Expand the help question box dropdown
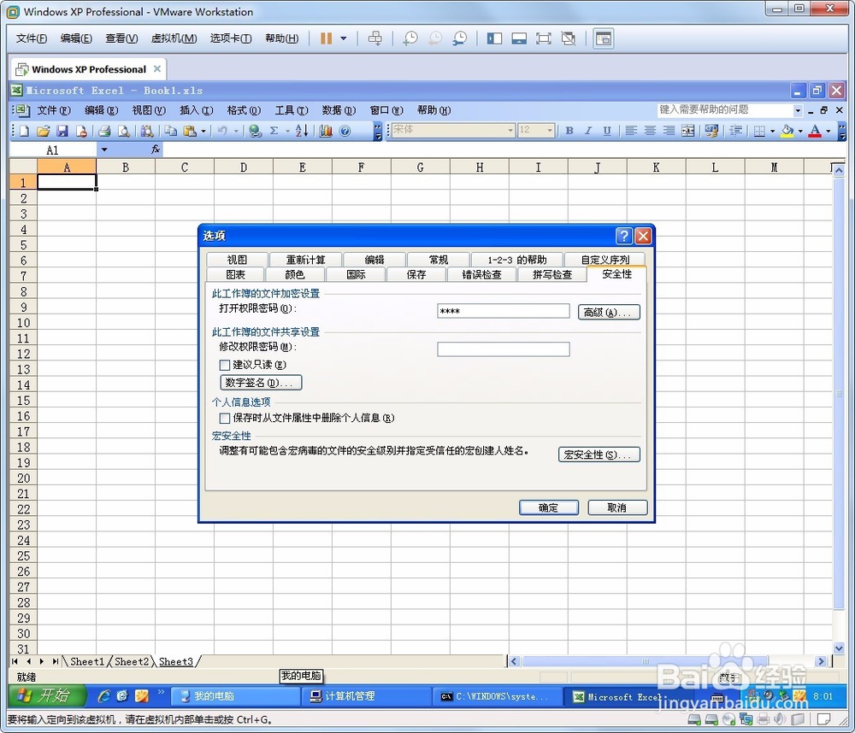Screen dimensions: 855x733 pos(798,110)
